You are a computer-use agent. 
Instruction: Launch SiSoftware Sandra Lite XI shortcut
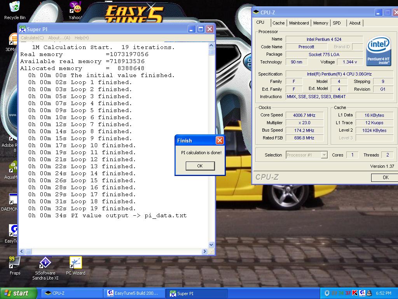[x=45, y=268]
